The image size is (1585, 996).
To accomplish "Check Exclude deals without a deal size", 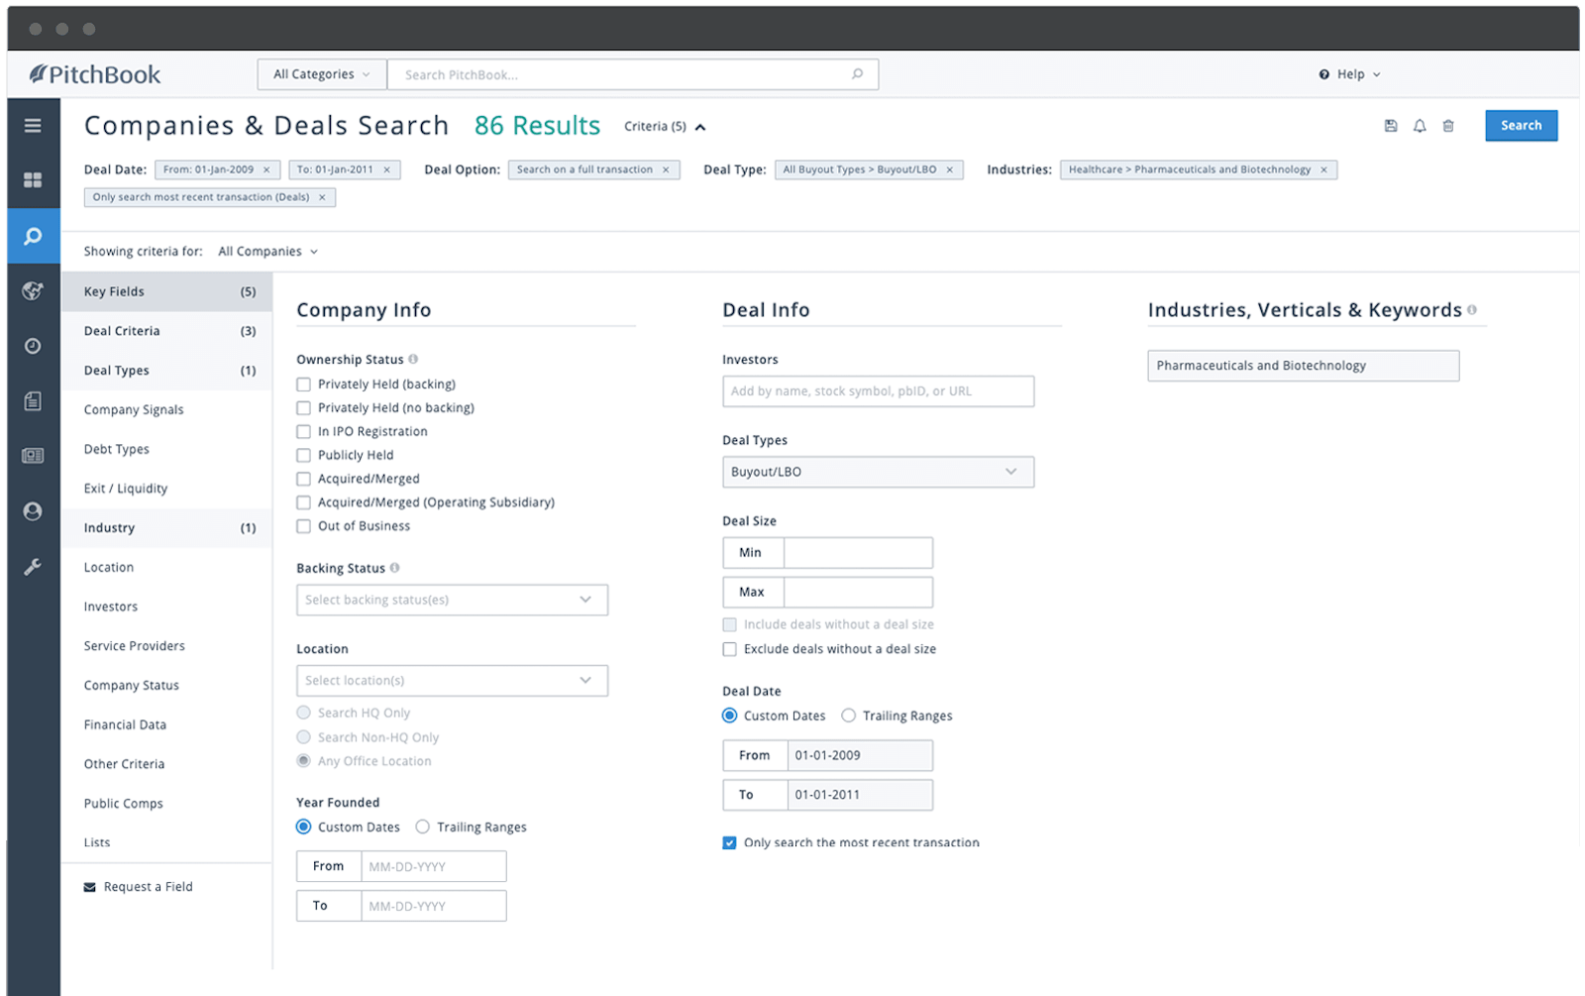I will pyautogui.click(x=729, y=649).
